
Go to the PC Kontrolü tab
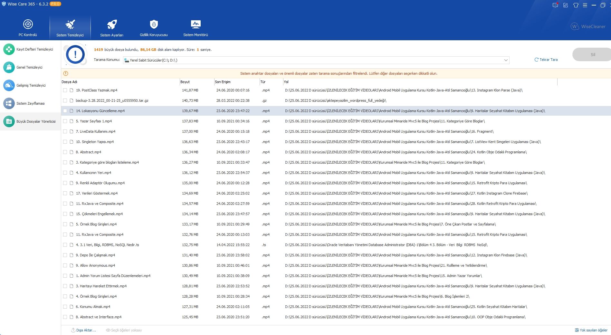(x=28, y=27)
